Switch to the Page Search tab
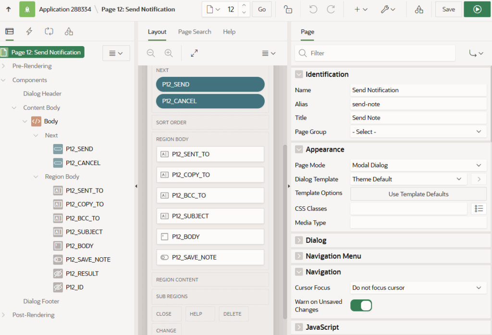Image resolution: width=492 pixels, height=335 pixels. (195, 32)
